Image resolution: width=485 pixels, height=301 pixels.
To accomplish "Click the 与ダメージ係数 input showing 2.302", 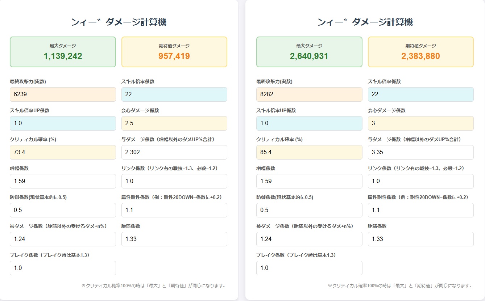I will tap(174, 152).
